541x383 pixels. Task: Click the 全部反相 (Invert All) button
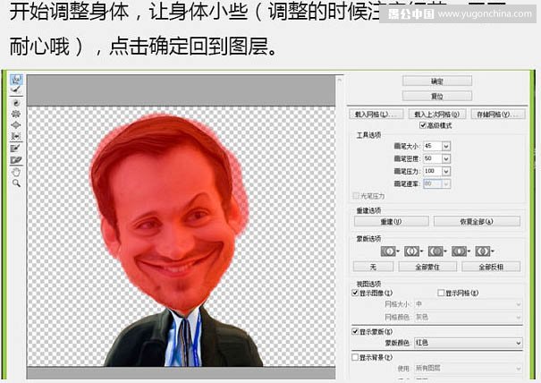click(491, 267)
